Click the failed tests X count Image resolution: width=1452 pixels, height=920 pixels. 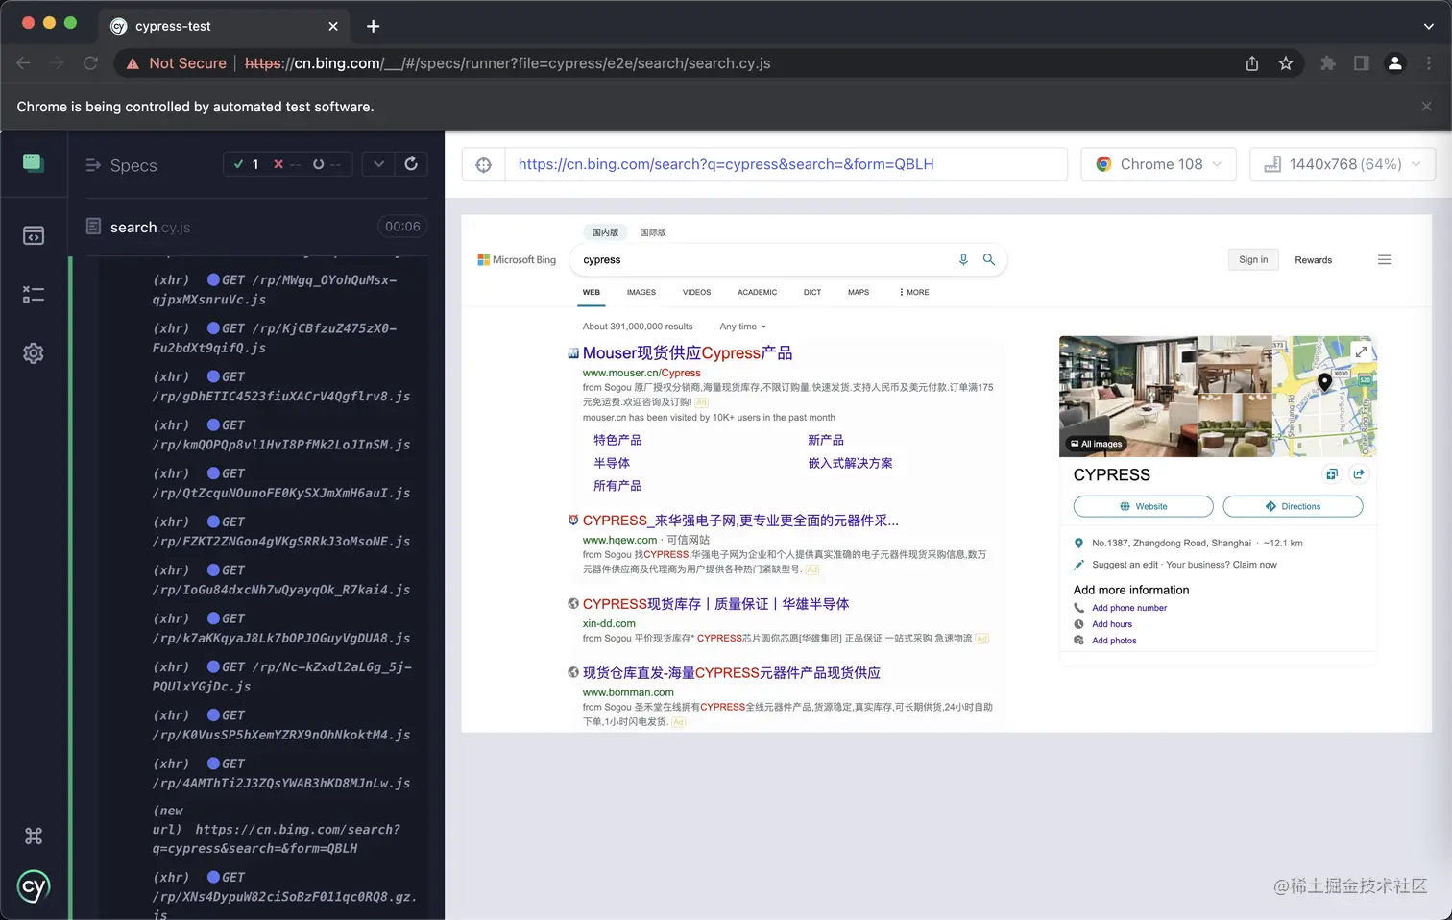[286, 164]
